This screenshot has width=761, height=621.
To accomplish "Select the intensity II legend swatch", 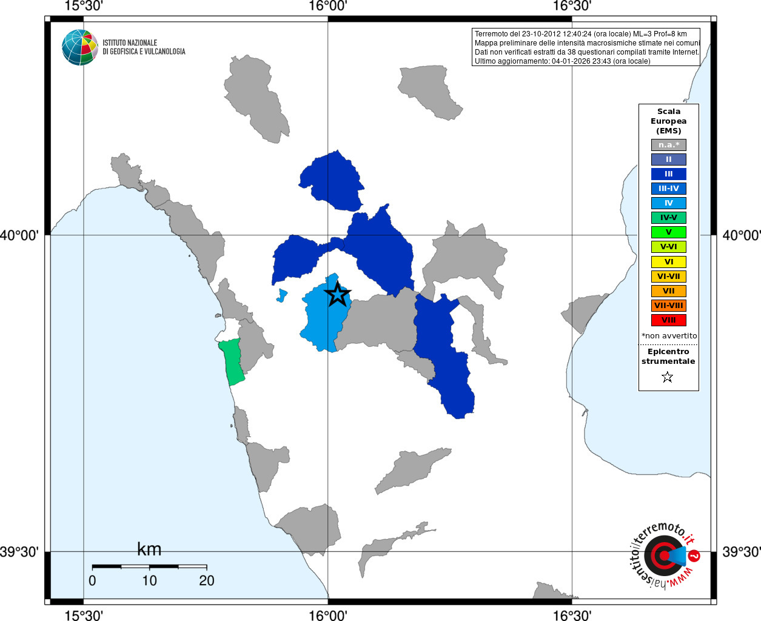I will point(669,159).
